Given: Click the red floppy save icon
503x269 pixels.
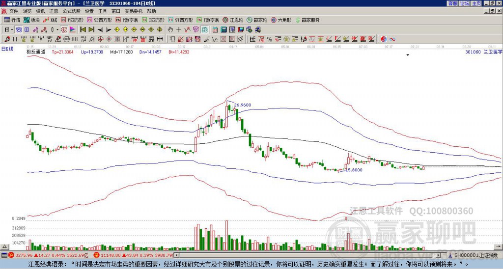Looking at the screenshot, I should pyautogui.click(x=241, y=29).
